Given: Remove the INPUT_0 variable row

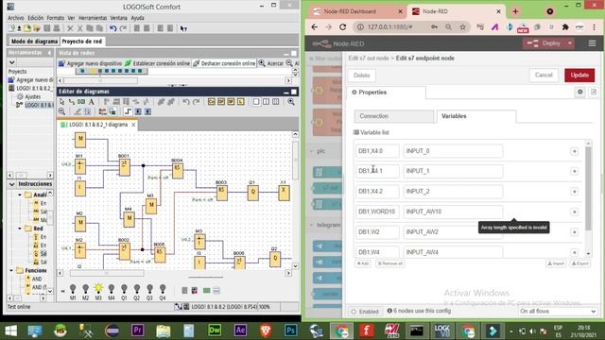Looking at the screenshot, I should 574,151.
